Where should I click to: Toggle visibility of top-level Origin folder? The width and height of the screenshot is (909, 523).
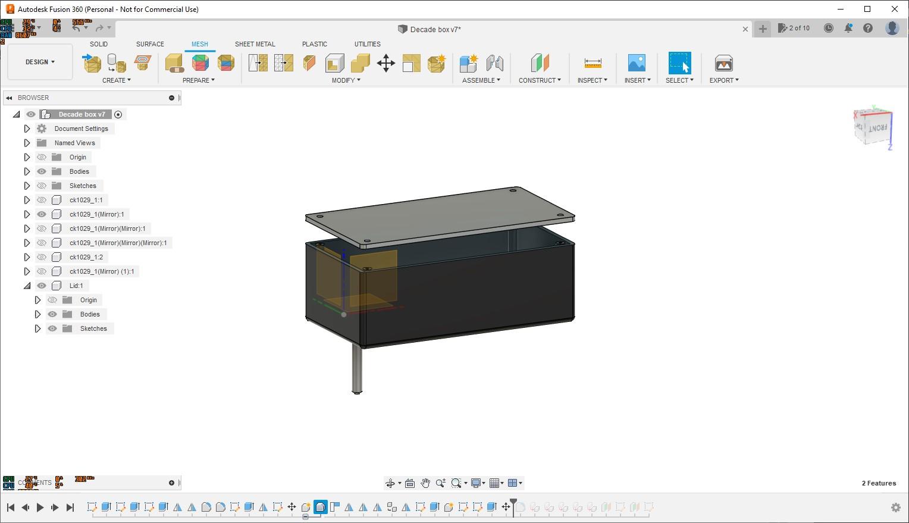click(42, 157)
